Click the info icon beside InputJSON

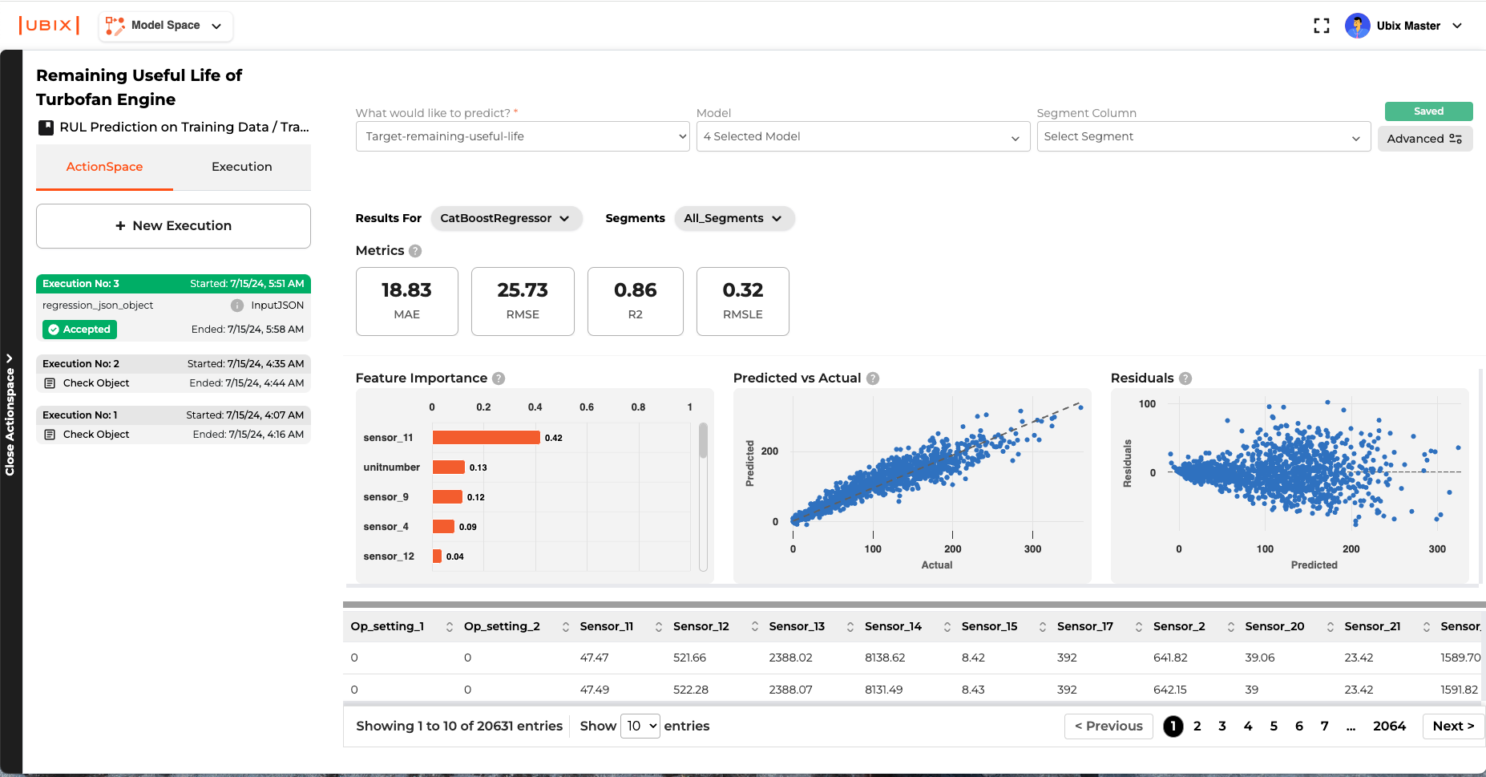[x=237, y=306]
